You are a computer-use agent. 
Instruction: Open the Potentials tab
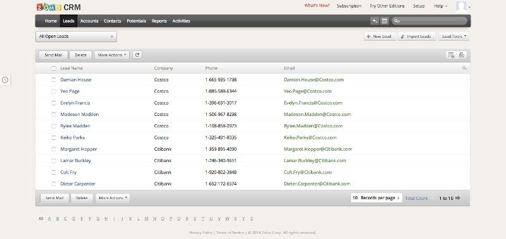136,21
